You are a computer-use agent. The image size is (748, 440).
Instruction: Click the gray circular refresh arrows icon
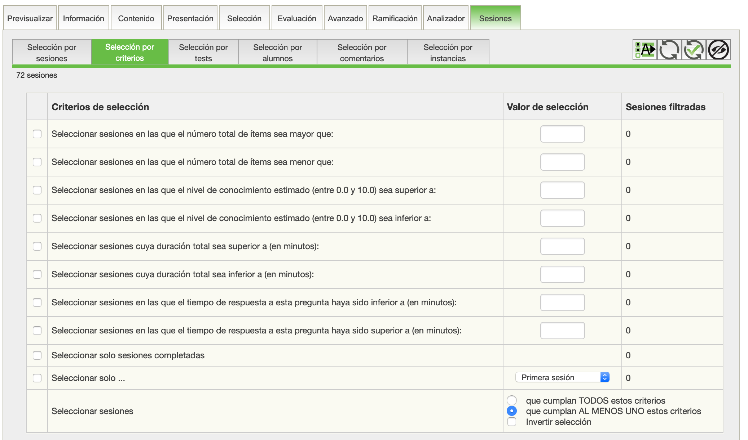[669, 50]
